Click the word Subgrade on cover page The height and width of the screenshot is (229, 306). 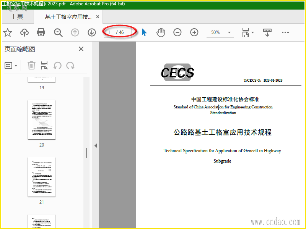click(222, 161)
